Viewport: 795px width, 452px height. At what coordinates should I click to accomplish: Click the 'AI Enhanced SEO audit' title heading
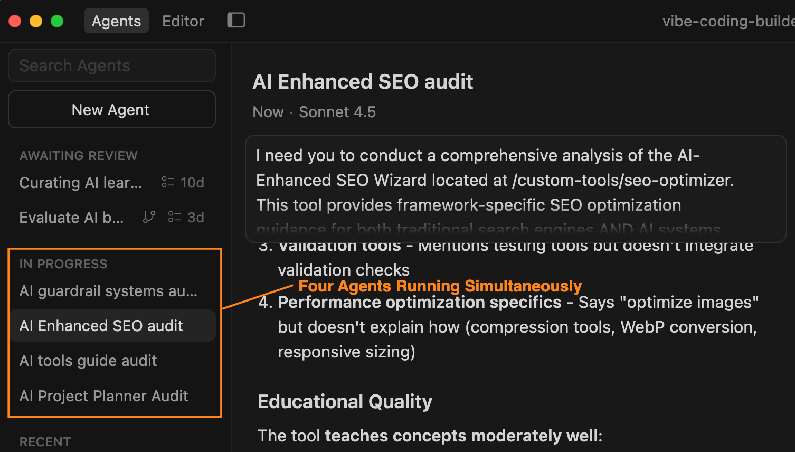363,82
